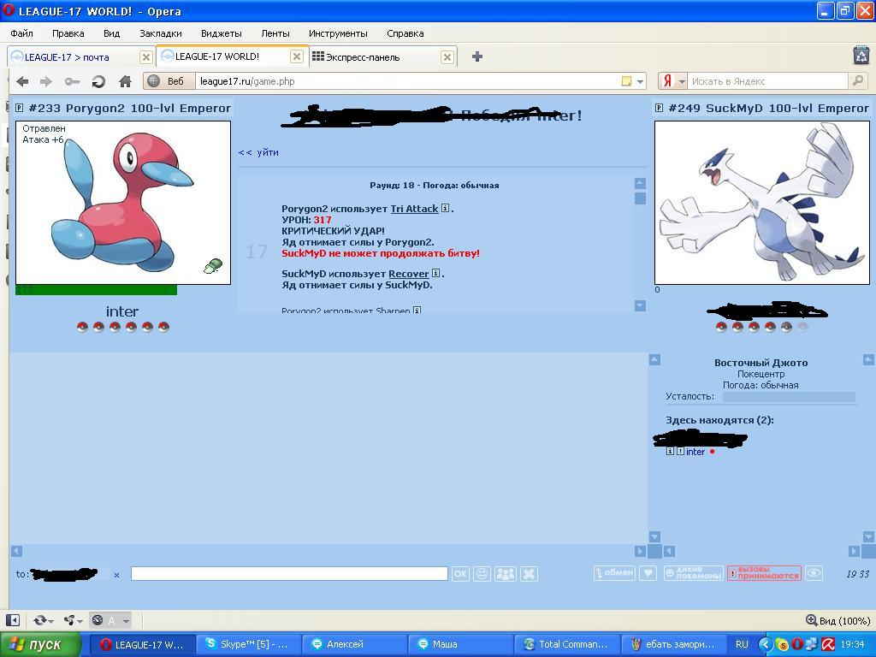
Task: Click Porygon2's green health bar
Action: [96, 290]
